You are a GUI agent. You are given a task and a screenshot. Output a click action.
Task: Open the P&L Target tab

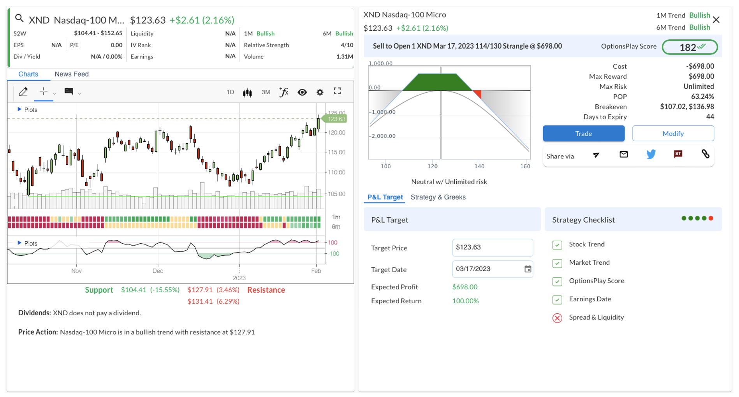(385, 197)
